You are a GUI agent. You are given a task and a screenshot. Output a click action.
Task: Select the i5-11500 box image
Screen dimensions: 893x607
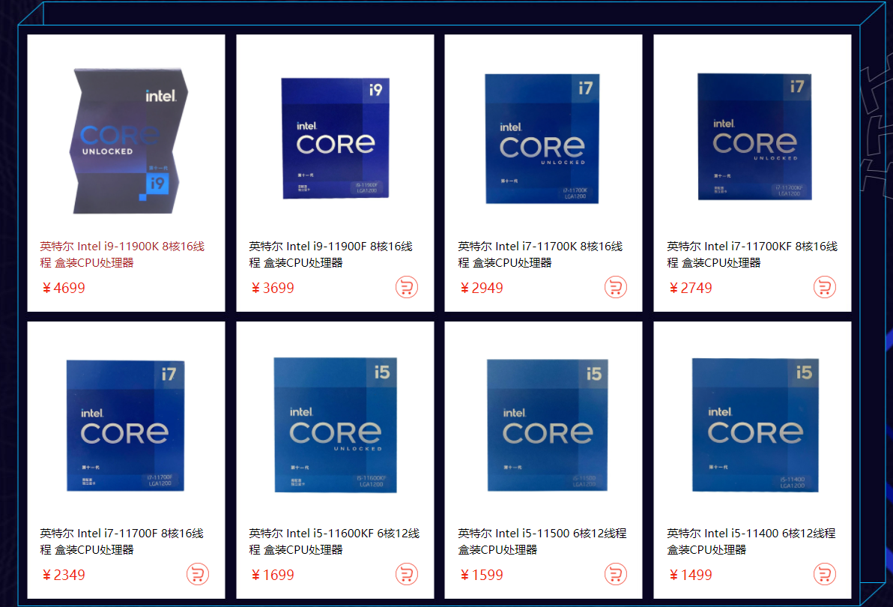coord(548,425)
